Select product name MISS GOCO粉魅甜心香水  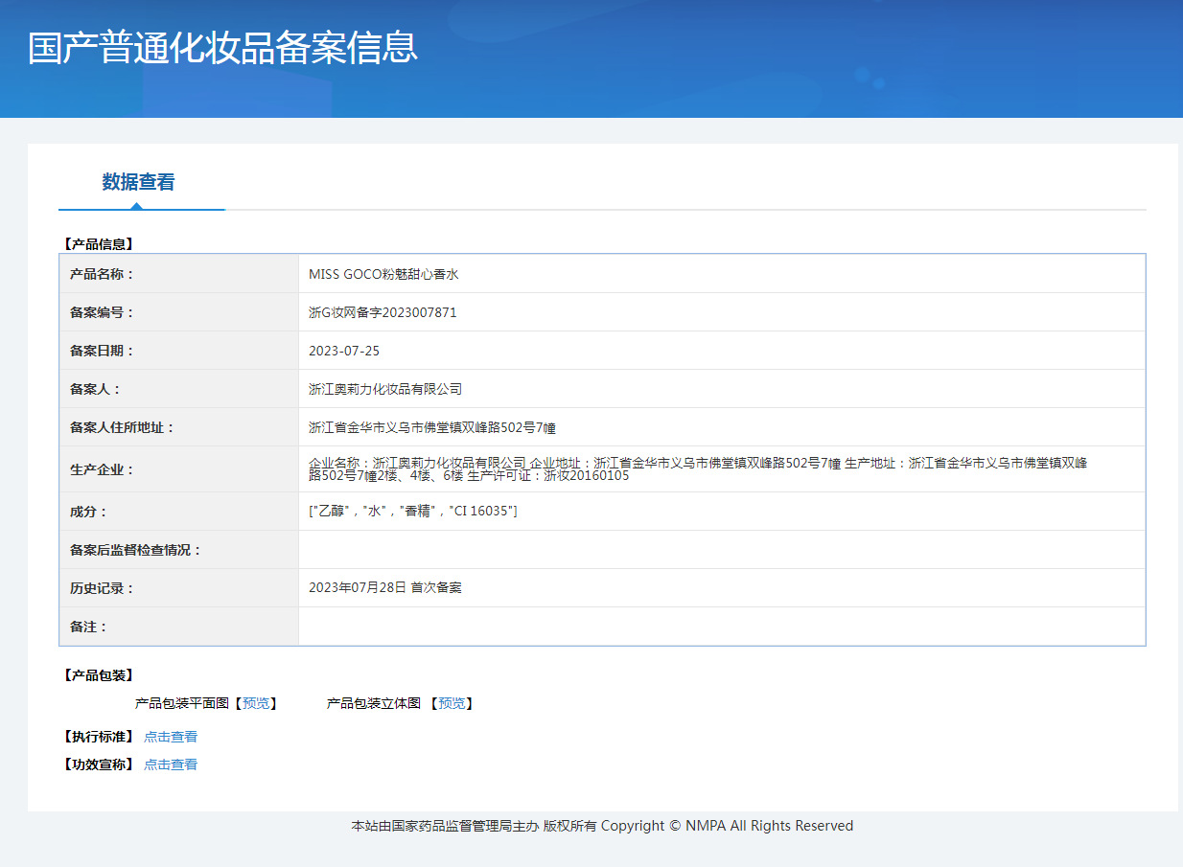(383, 274)
